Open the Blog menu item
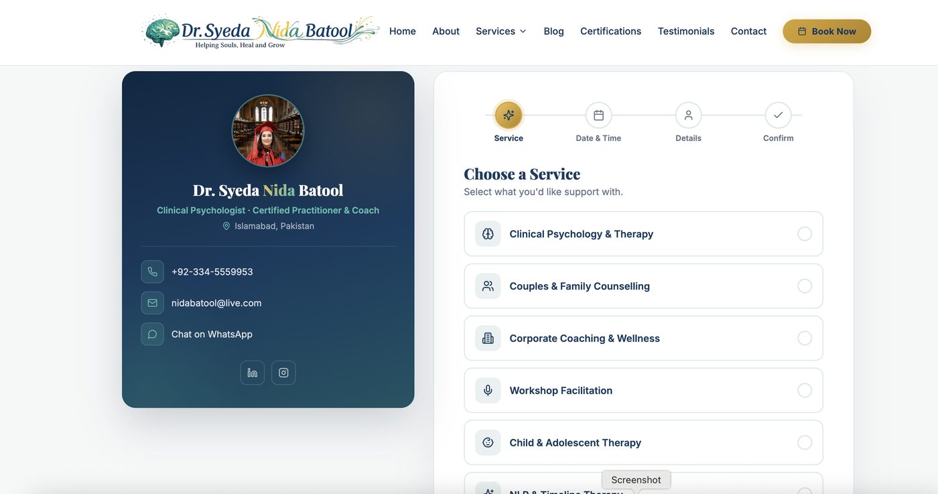The image size is (938, 494). (553, 32)
